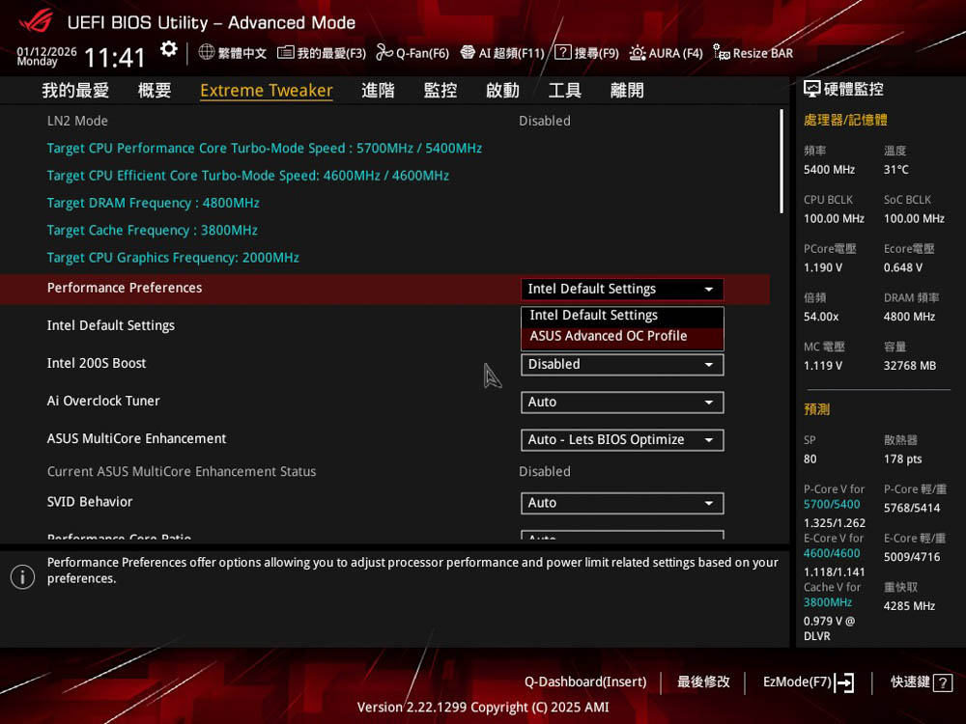The width and height of the screenshot is (966, 724).
Task: Click the globe language icon for 繁體中文
Action: click(x=207, y=52)
